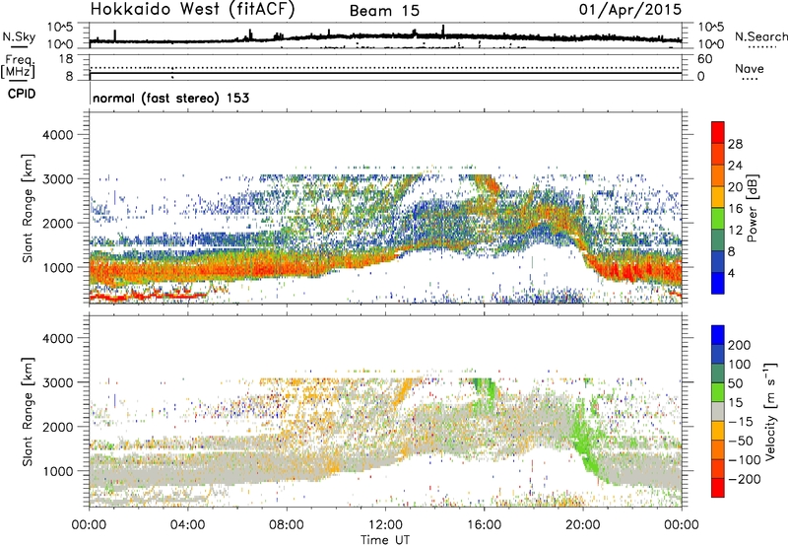Click the solid line sample under 'N.Sky'
The height and width of the screenshot is (546, 788).
click(x=19, y=46)
